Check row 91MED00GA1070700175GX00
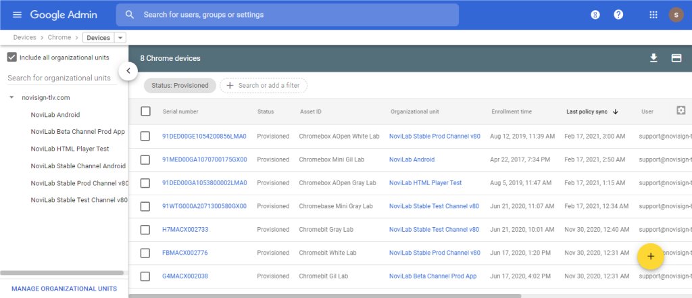This screenshot has height=298, width=692. pyautogui.click(x=145, y=160)
